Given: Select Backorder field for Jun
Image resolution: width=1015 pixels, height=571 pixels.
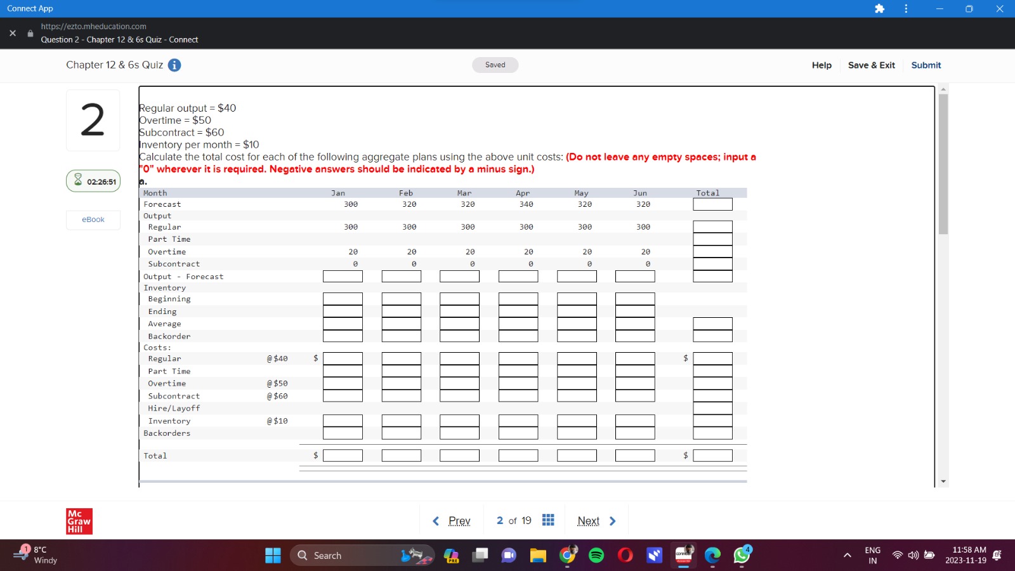Looking at the screenshot, I should tap(635, 336).
